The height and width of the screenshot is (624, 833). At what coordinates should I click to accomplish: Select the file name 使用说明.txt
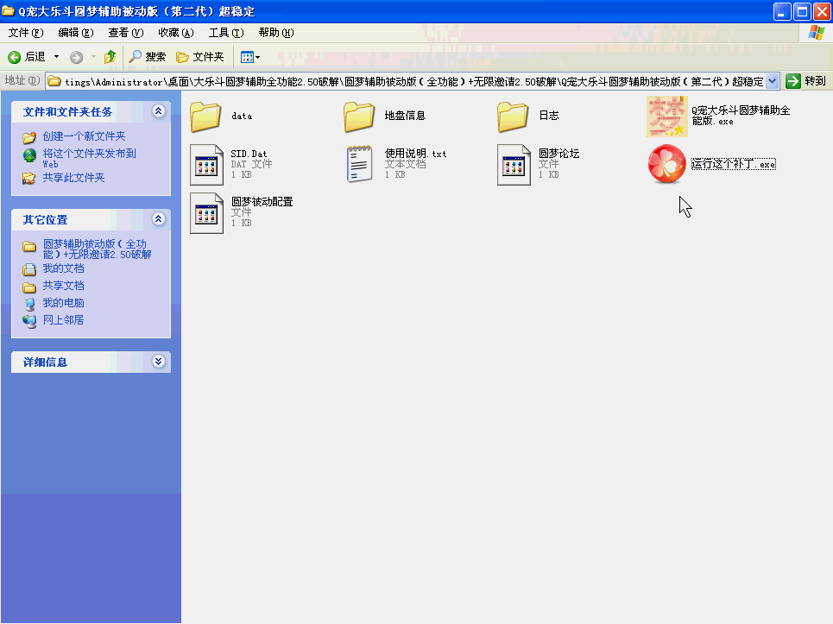pyautogui.click(x=415, y=154)
